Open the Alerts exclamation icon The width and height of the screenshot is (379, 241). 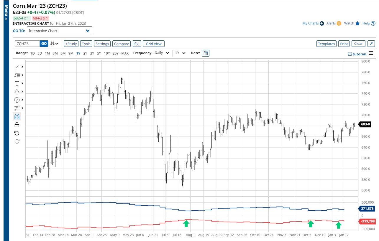click(x=339, y=23)
